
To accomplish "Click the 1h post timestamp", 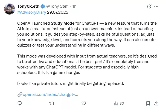I will [74, 6].
